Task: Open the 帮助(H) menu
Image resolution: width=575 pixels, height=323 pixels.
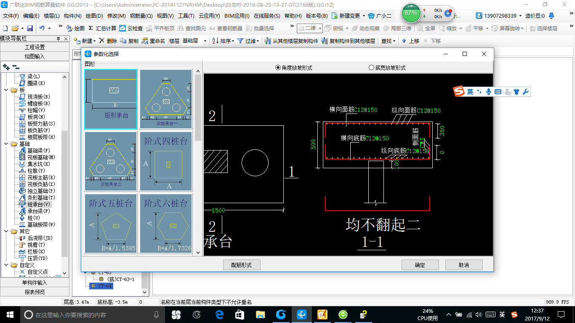Action: 293,16
